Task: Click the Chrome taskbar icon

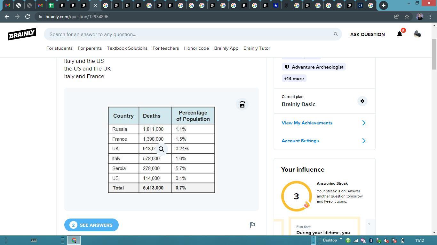Action: click(74, 240)
